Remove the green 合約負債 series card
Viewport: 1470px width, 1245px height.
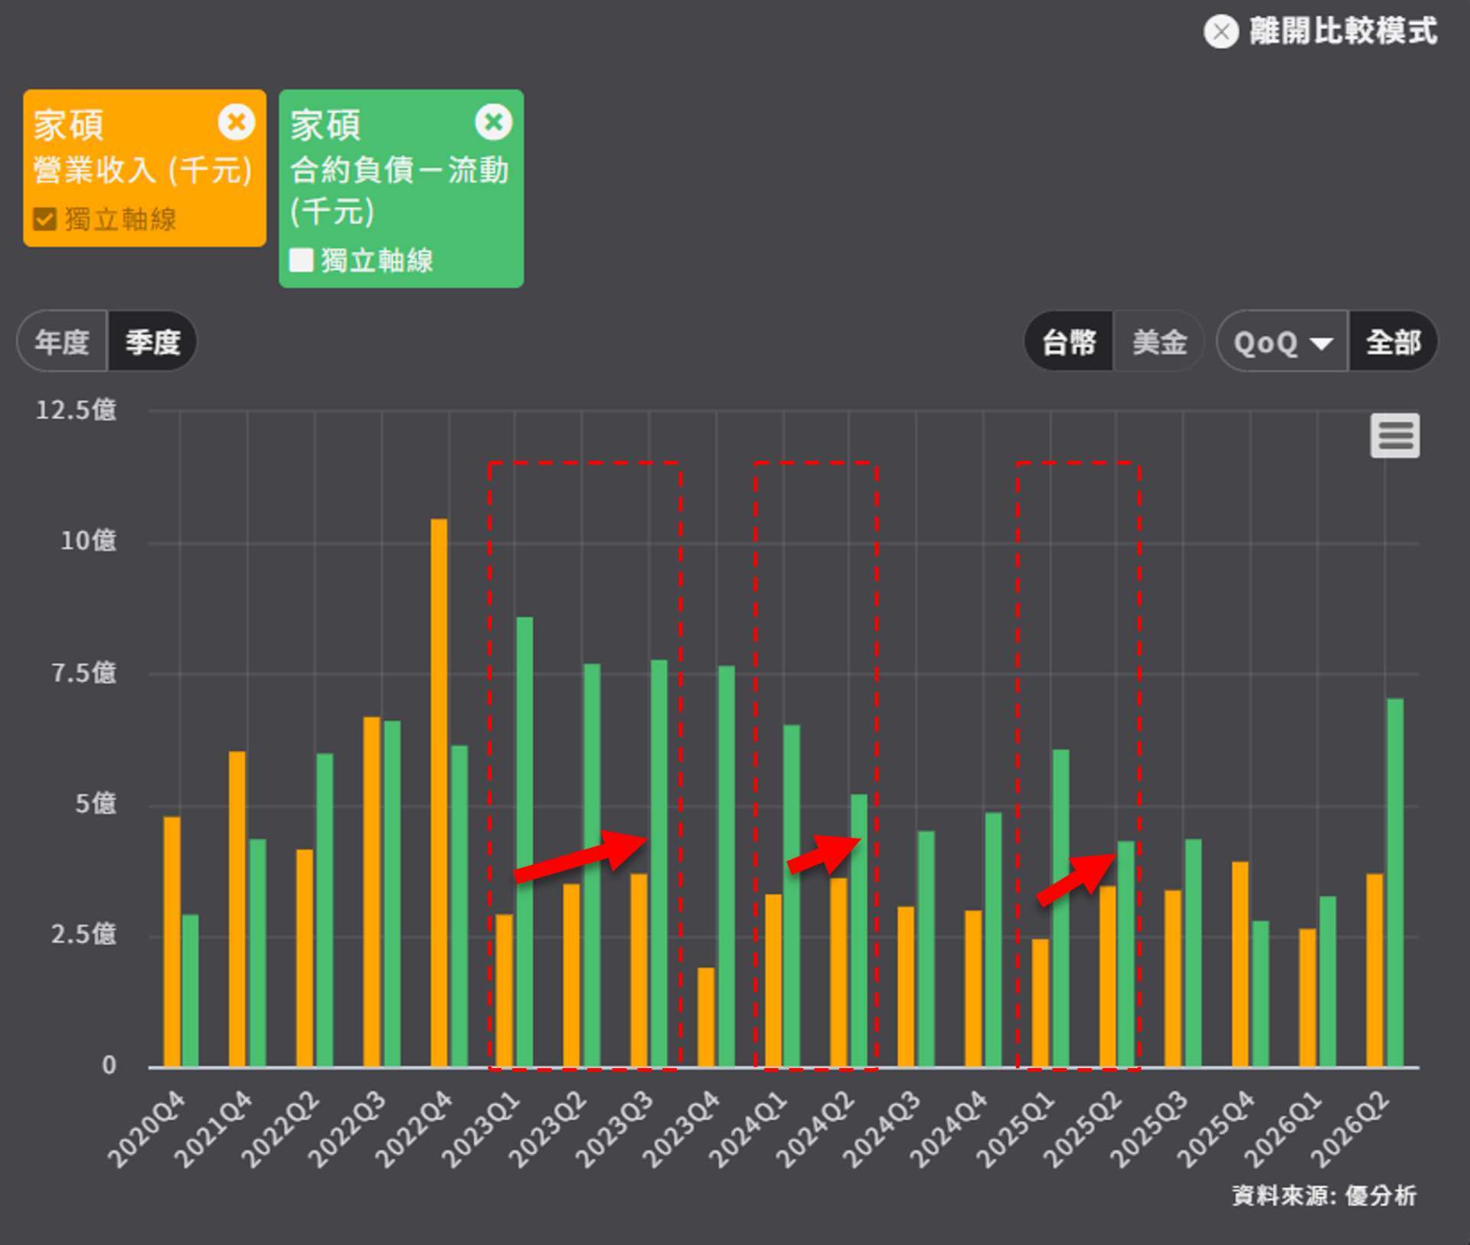(493, 122)
